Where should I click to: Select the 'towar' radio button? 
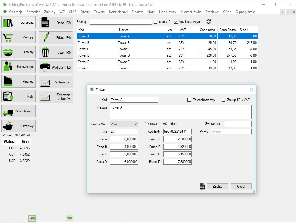[x=146, y=124]
